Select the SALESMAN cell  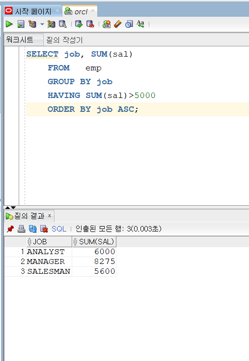[x=49, y=272]
